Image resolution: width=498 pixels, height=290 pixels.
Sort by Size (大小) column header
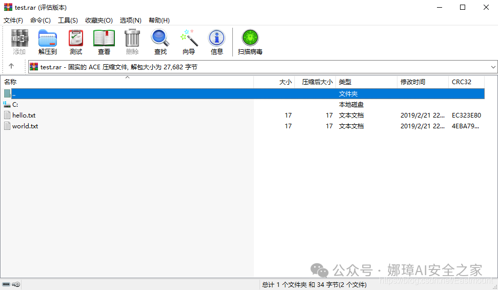pyautogui.click(x=274, y=82)
